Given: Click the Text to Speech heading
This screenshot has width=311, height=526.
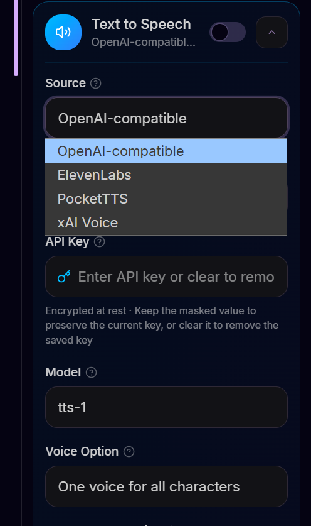Looking at the screenshot, I should click(x=141, y=24).
